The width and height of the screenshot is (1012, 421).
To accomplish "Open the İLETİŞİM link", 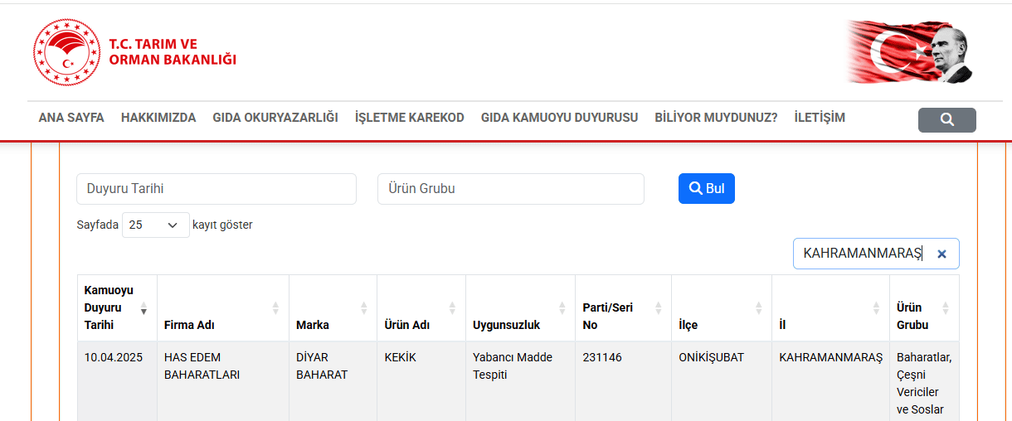I will [x=819, y=118].
